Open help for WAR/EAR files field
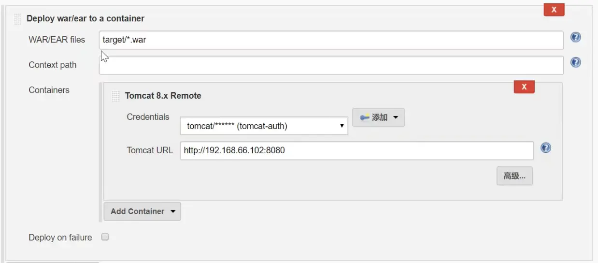 pos(575,37)
